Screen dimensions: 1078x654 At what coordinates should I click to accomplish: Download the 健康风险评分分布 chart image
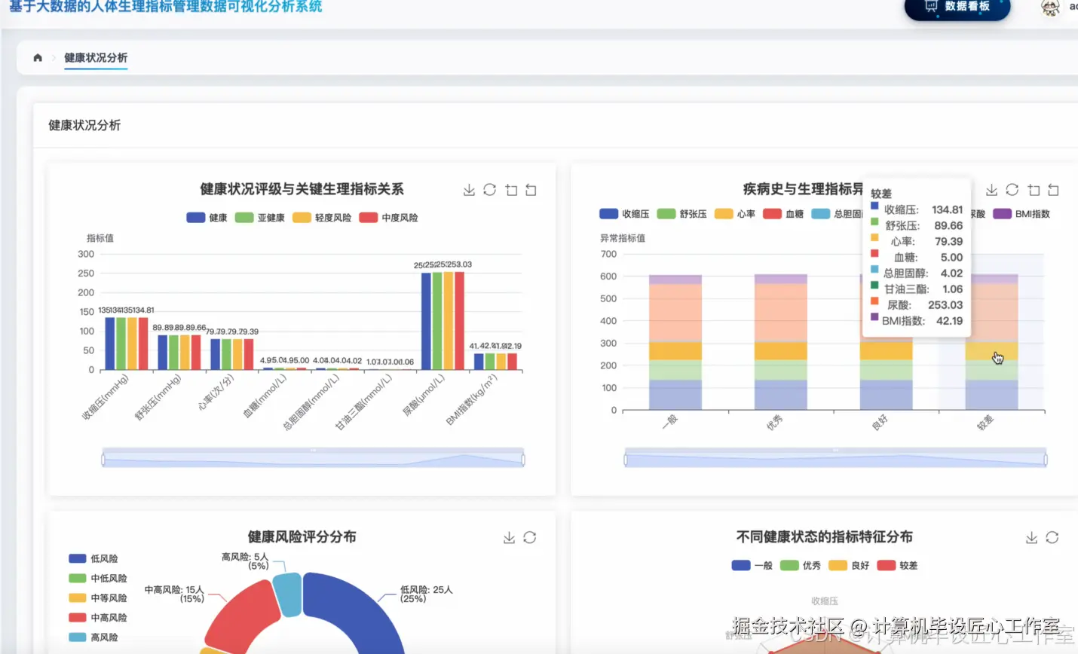coord(509,537)
